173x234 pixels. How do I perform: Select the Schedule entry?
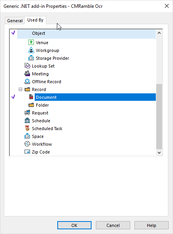[41, 121]
